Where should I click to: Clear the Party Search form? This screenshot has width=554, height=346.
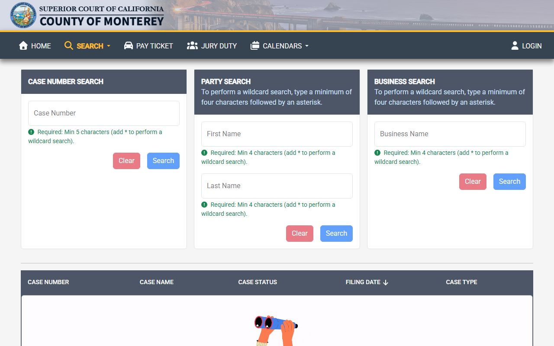click(x=300, y=234)
